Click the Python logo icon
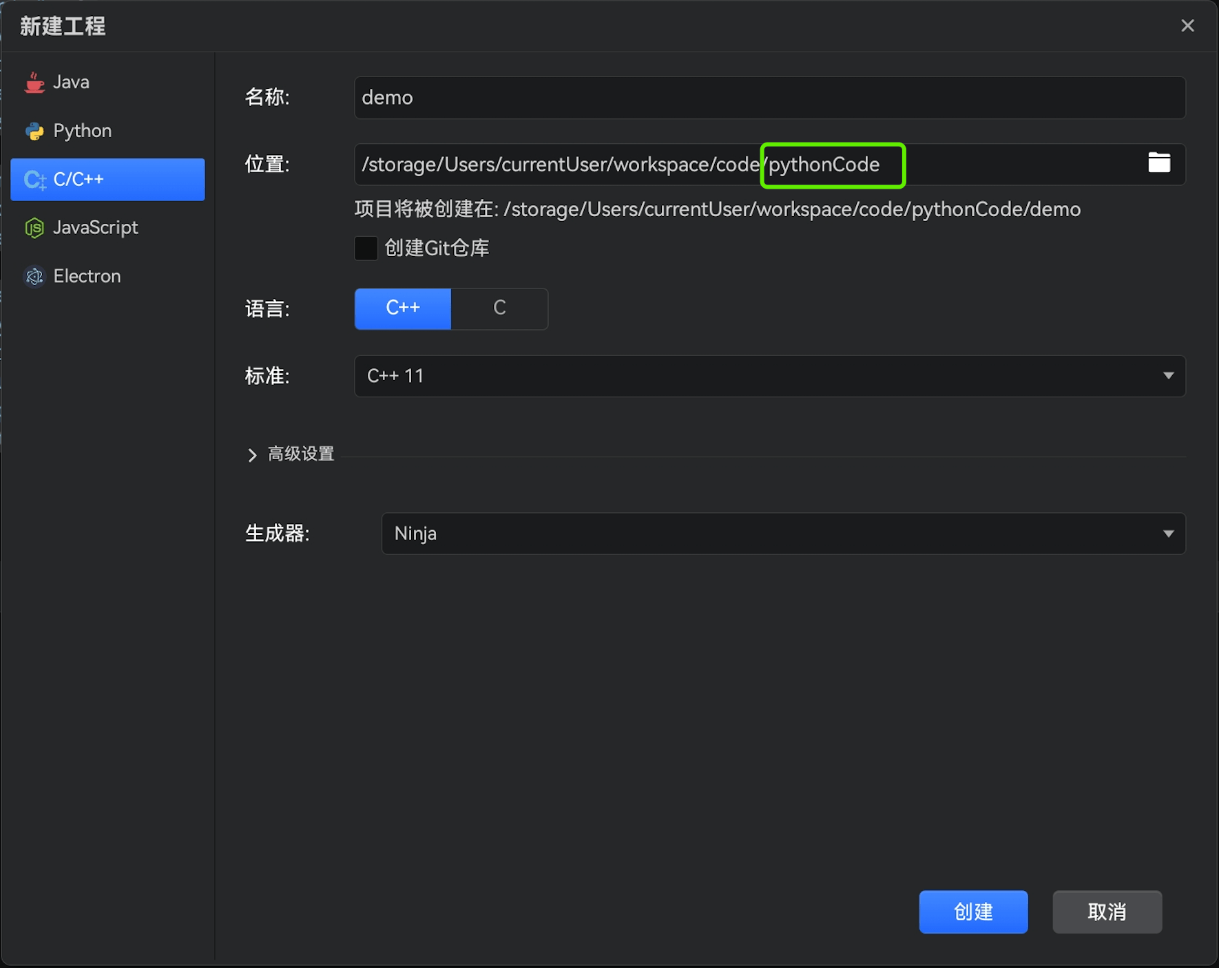This screenshot has height=968, width=1219. [x=34, y=131]
